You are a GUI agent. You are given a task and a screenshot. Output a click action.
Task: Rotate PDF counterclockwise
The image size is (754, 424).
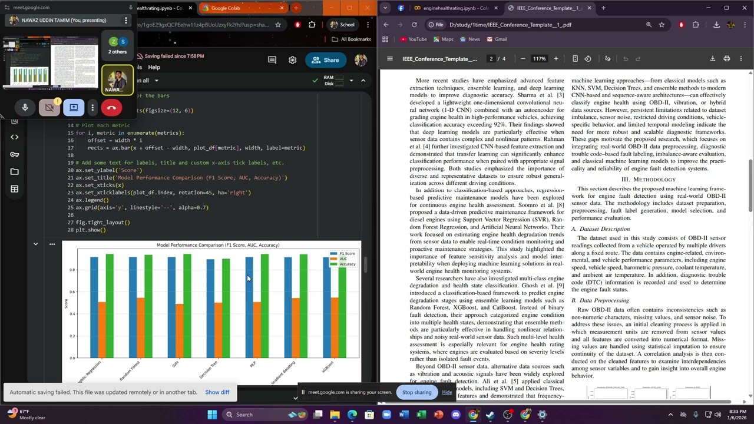(x=588, y=59)
